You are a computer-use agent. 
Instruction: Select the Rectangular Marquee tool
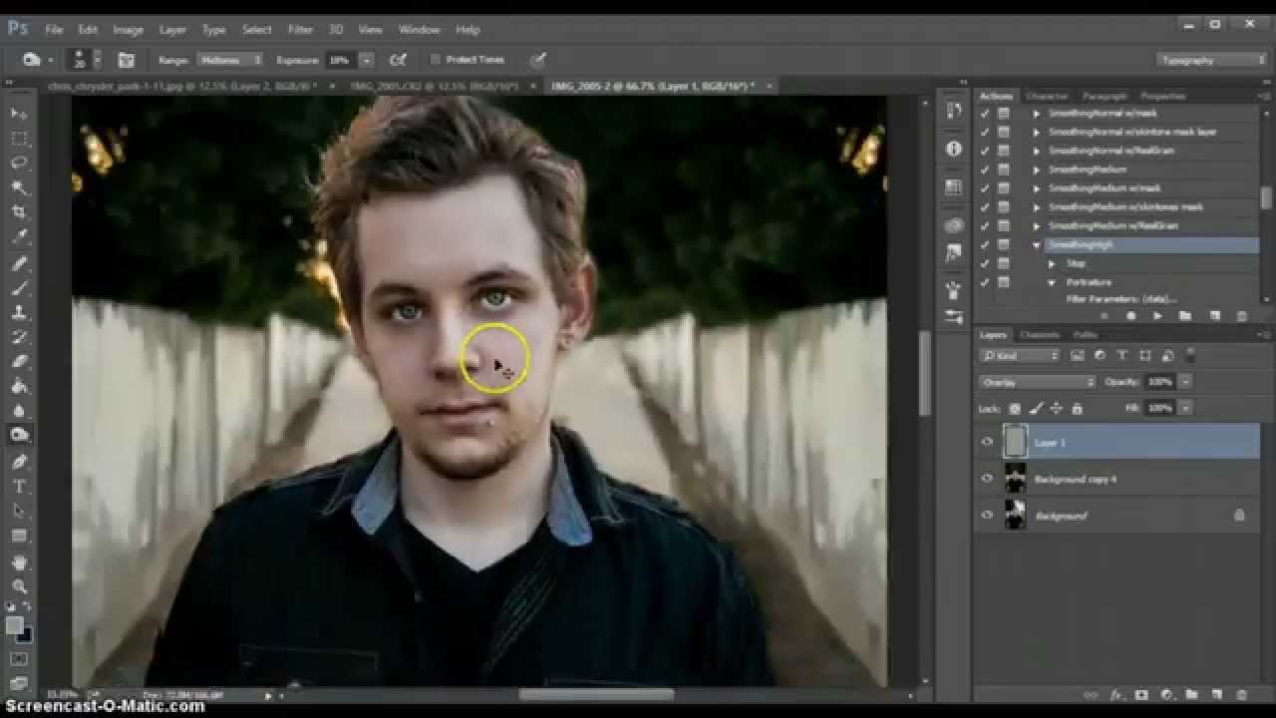20,139
